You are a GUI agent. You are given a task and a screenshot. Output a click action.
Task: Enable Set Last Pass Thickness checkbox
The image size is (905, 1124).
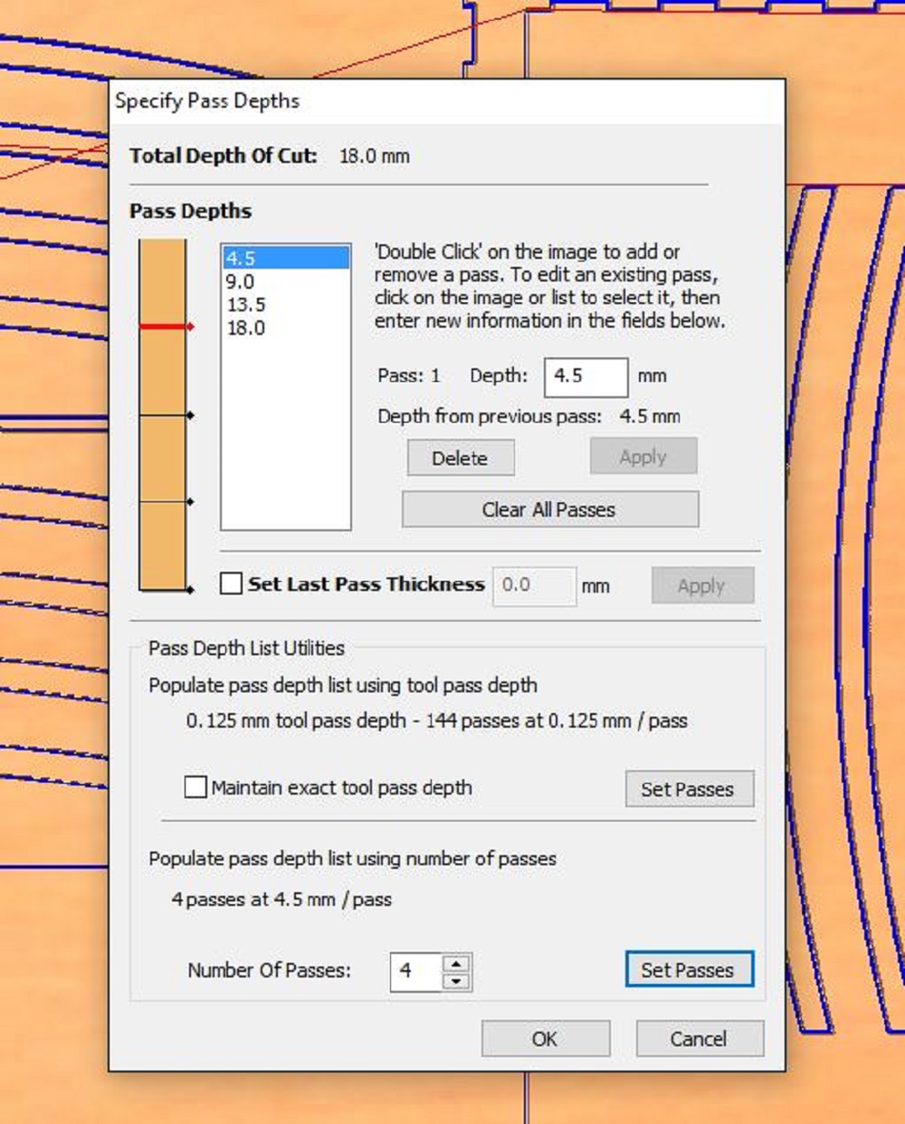click(x=231, y=584)
